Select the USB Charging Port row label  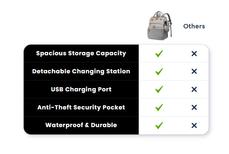pos(81,90)
